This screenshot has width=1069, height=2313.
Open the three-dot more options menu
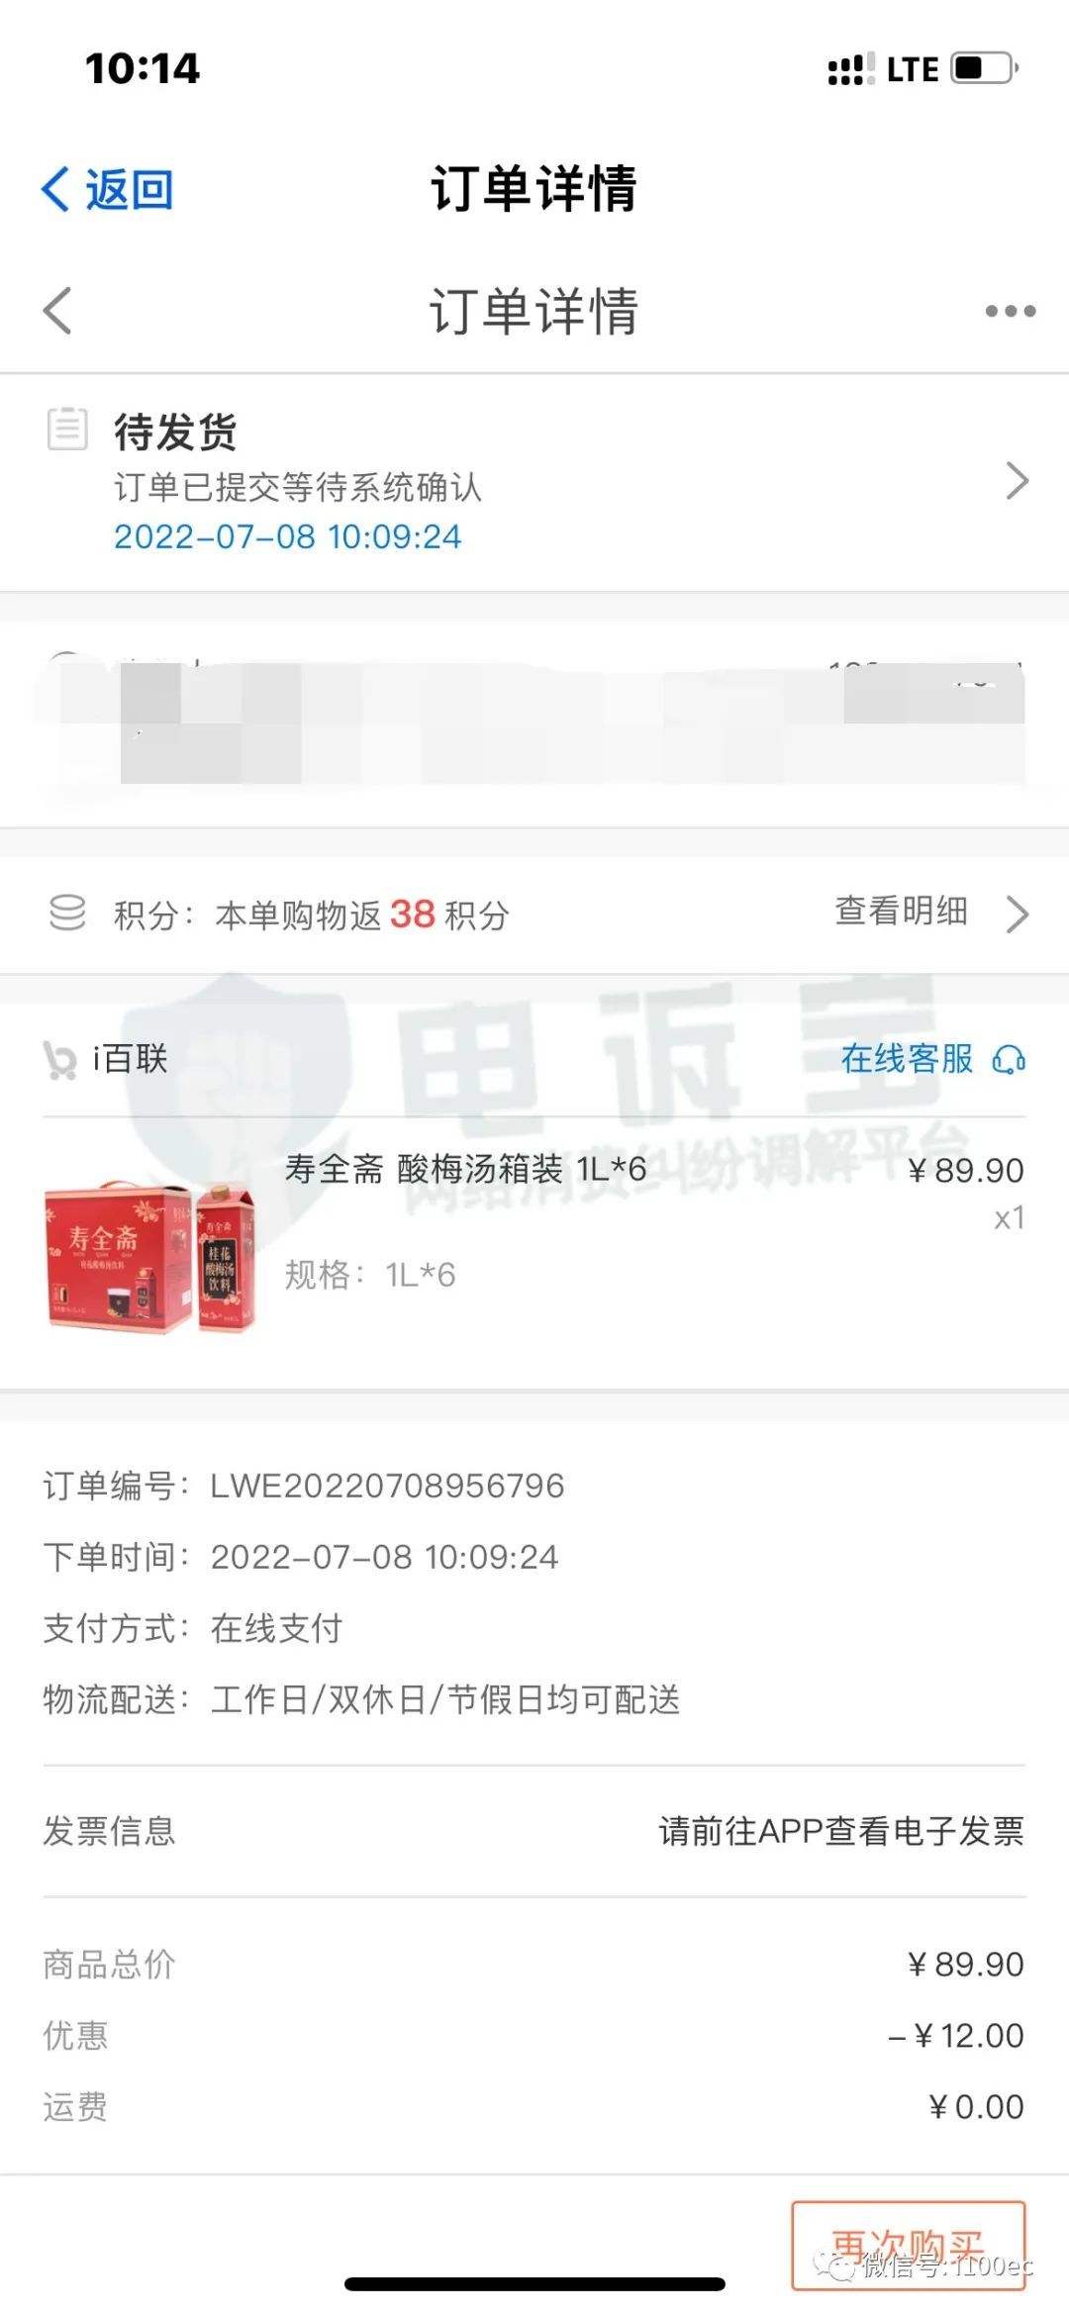(x=1010, y=312)
